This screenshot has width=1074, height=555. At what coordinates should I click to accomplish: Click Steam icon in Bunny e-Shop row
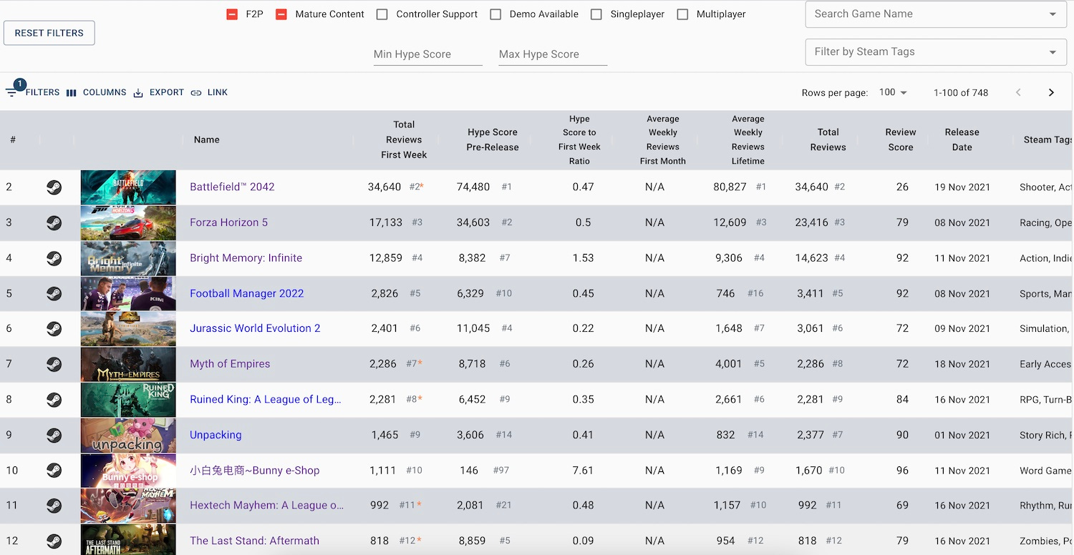coord(54,471)
